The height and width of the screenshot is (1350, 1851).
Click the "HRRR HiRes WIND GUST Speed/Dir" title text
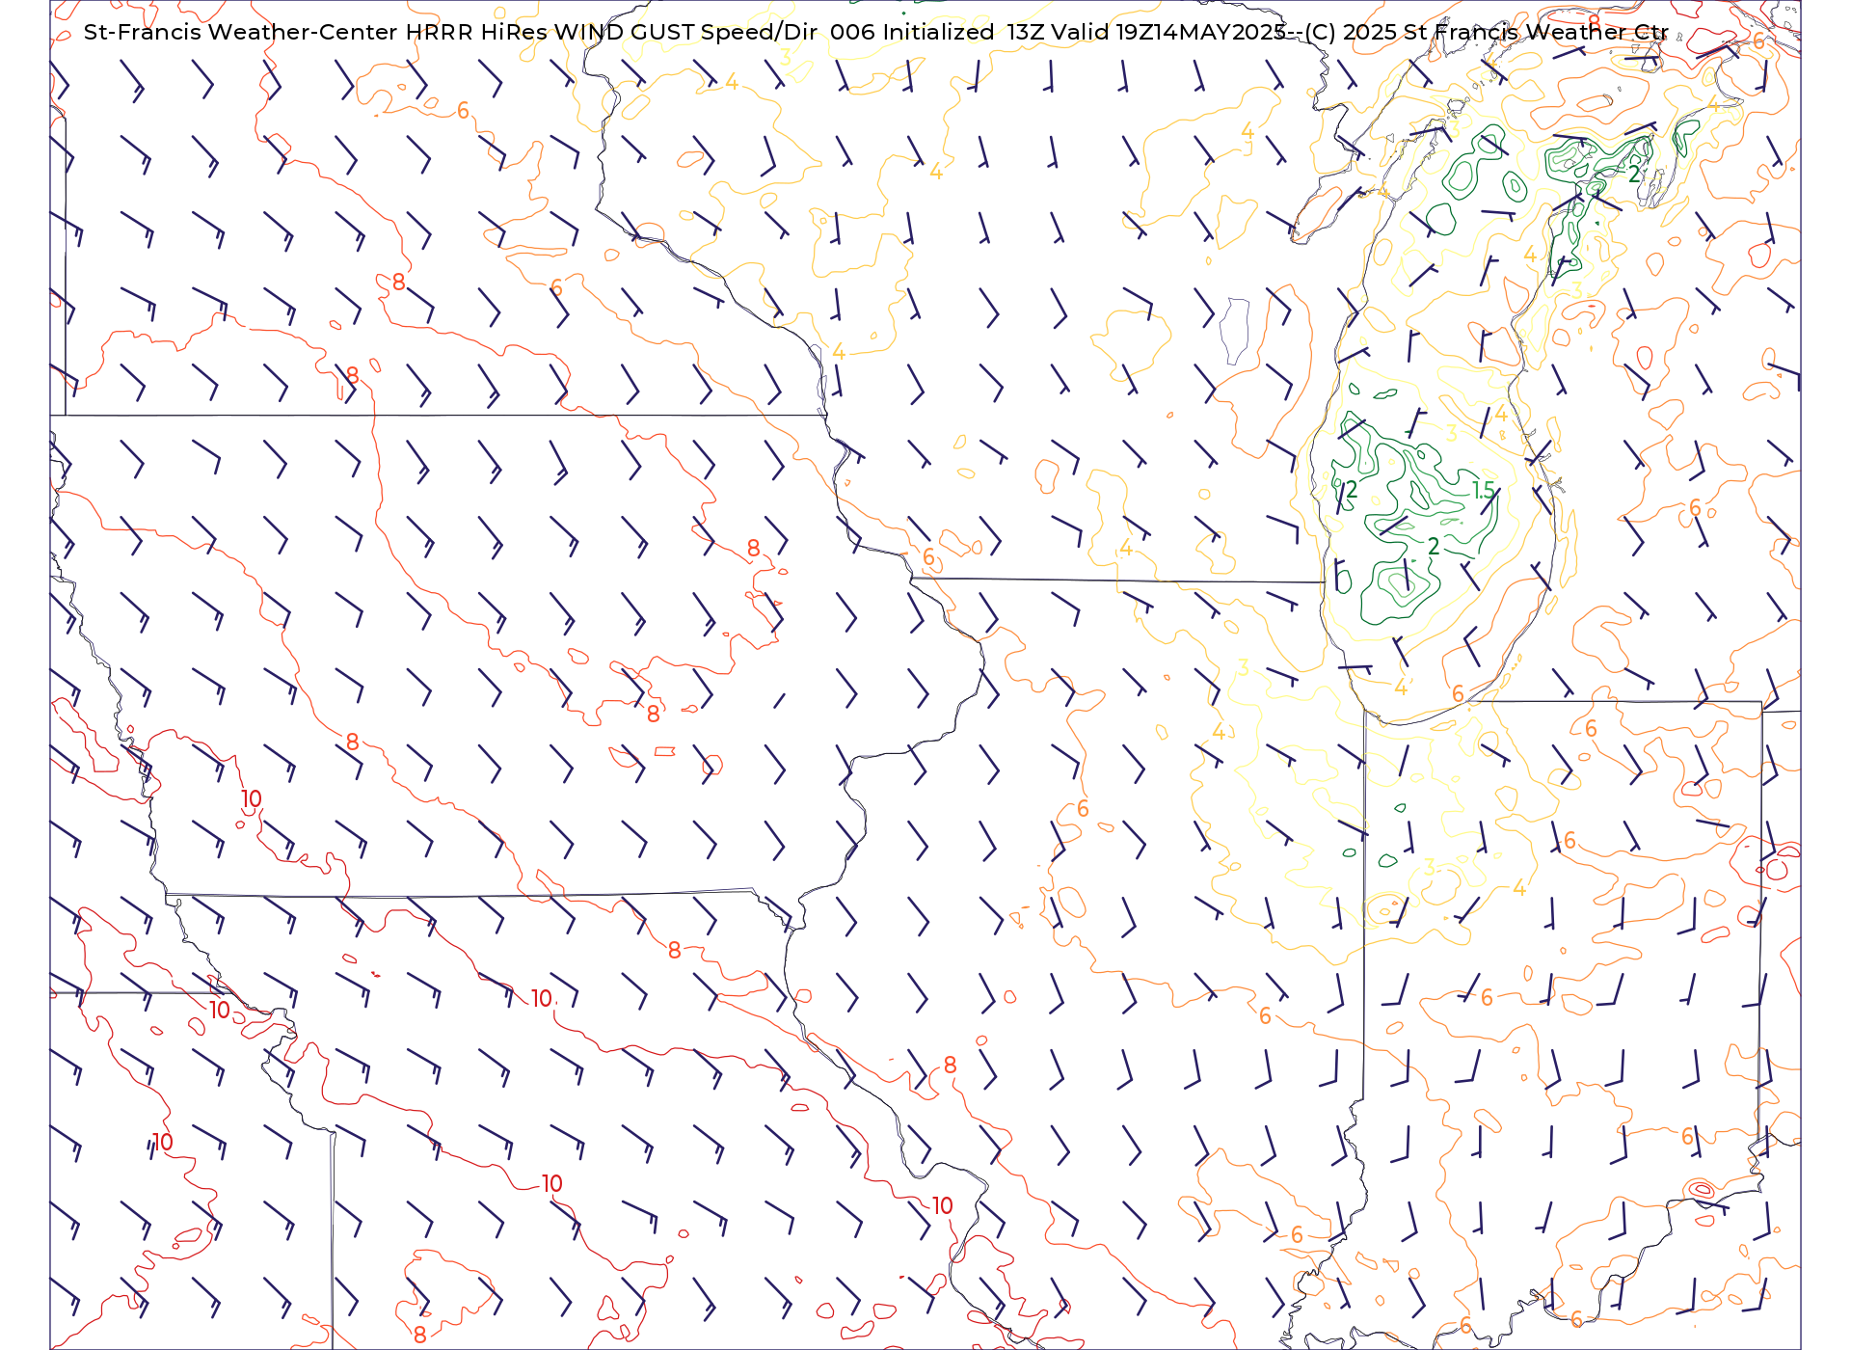point(611,32)
